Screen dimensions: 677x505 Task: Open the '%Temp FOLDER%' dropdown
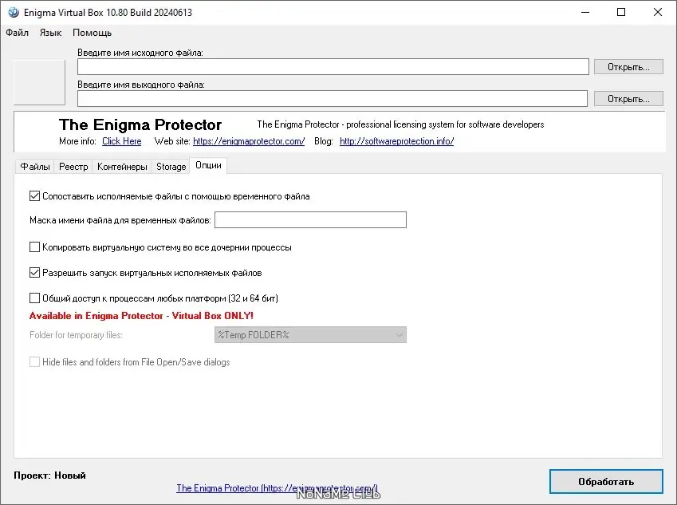click(310, 335)
